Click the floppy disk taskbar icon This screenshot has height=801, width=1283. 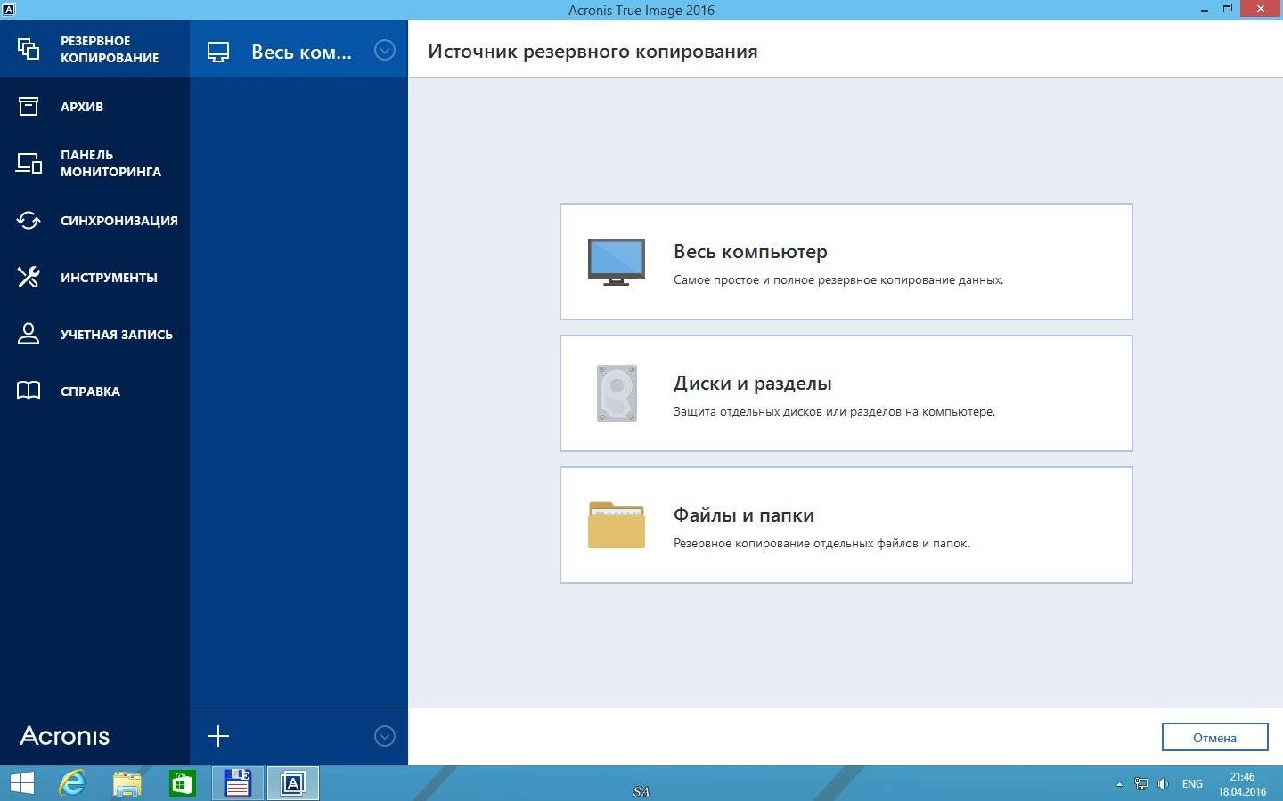(237, 783)
